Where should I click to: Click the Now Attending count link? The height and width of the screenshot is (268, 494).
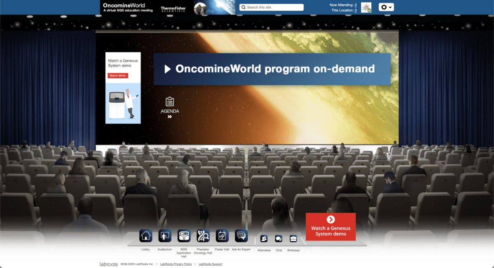(x=355, y=5)
